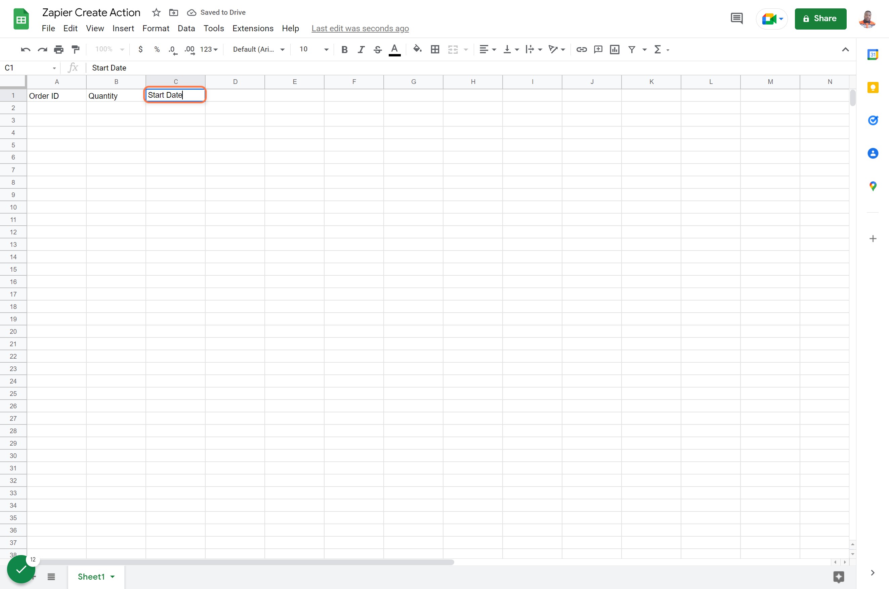Open Last edit was seconds ago link
The image size is (889, 589).
point(360,29)
